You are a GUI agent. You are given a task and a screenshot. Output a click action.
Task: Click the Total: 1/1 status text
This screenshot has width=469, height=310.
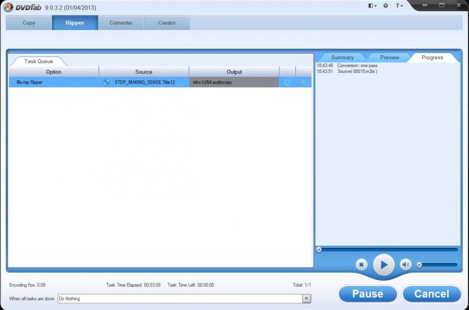302,285
